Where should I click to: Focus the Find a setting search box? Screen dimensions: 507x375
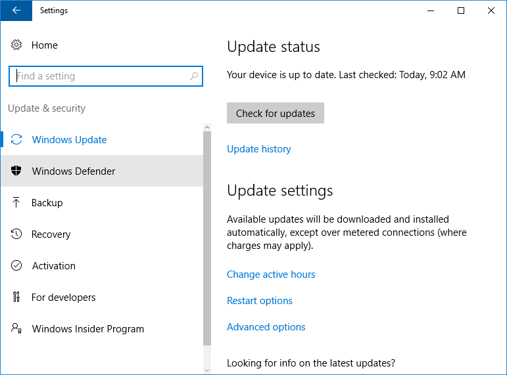[x=106, y=76]
